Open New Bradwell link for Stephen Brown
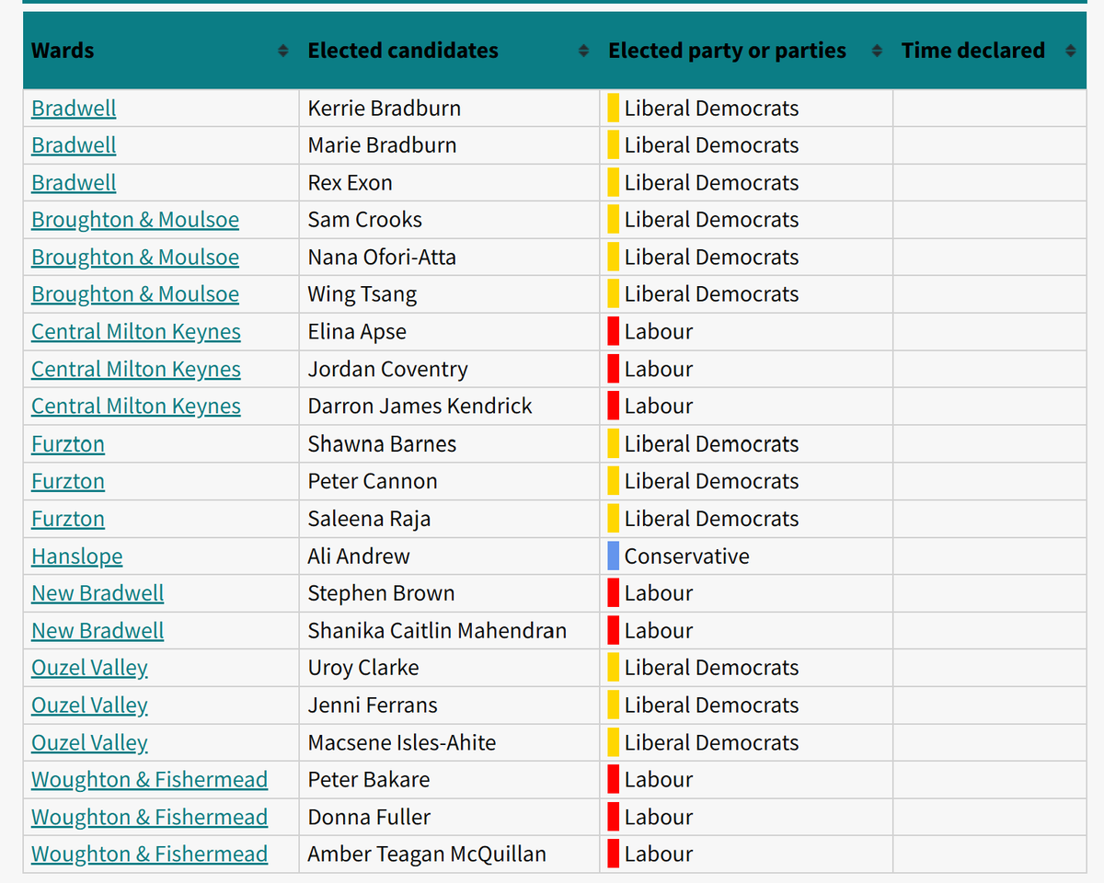The width and height of the screenshot is (1104, 883). 98,593
